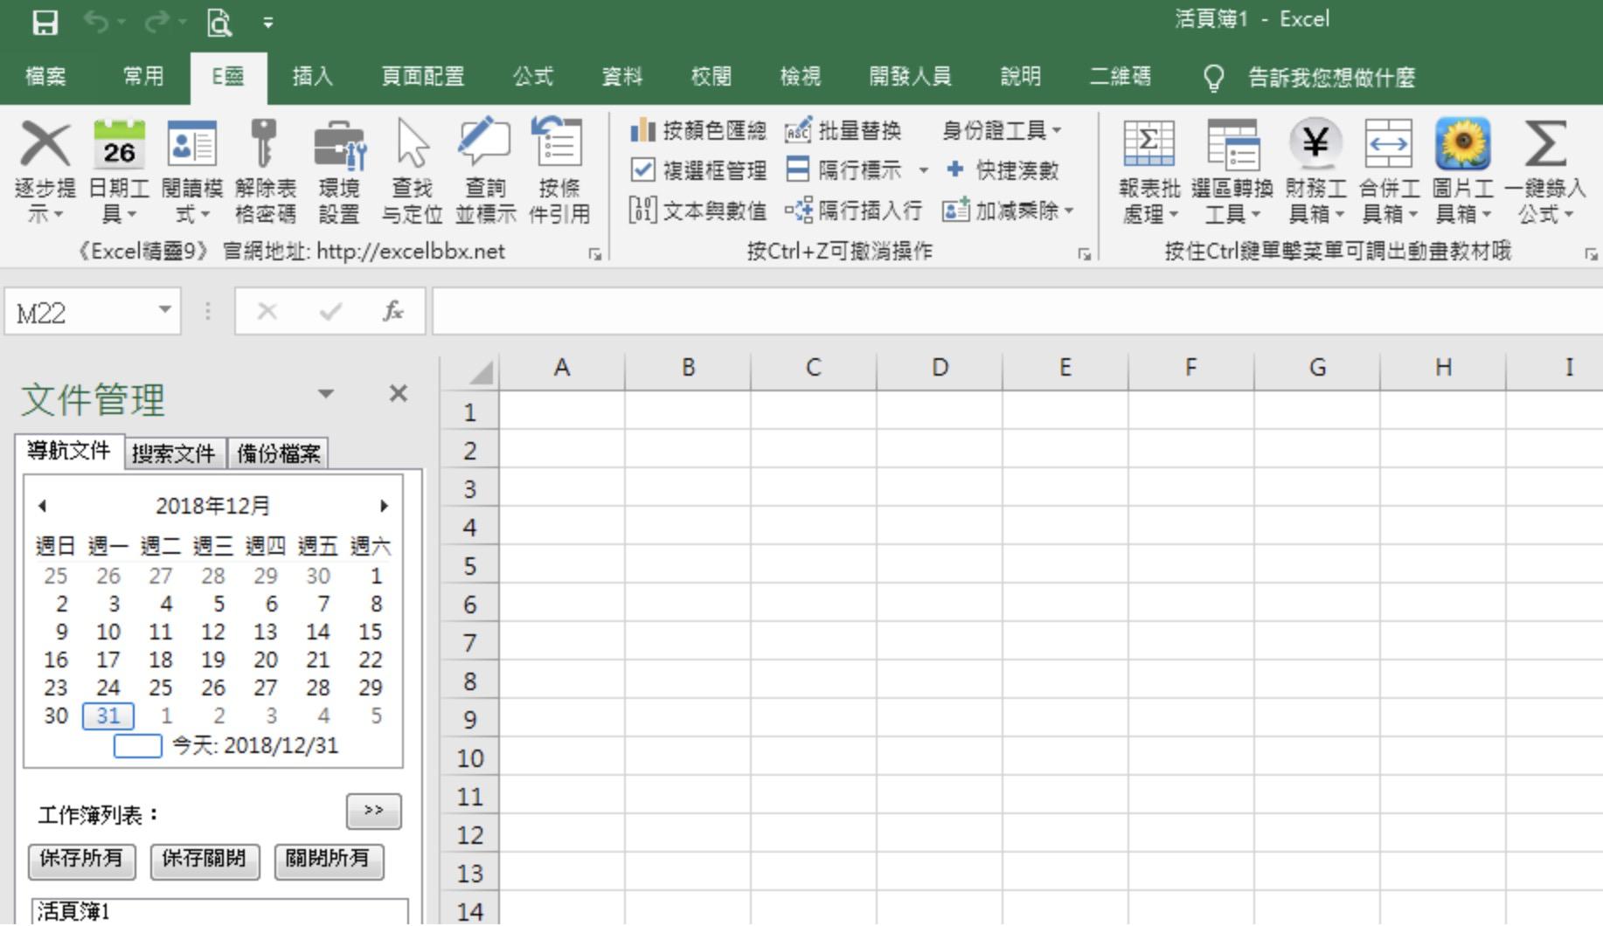Click the formula bar input field
The height and width of the screenshot is (926, 1603).
pos(1014,312)
